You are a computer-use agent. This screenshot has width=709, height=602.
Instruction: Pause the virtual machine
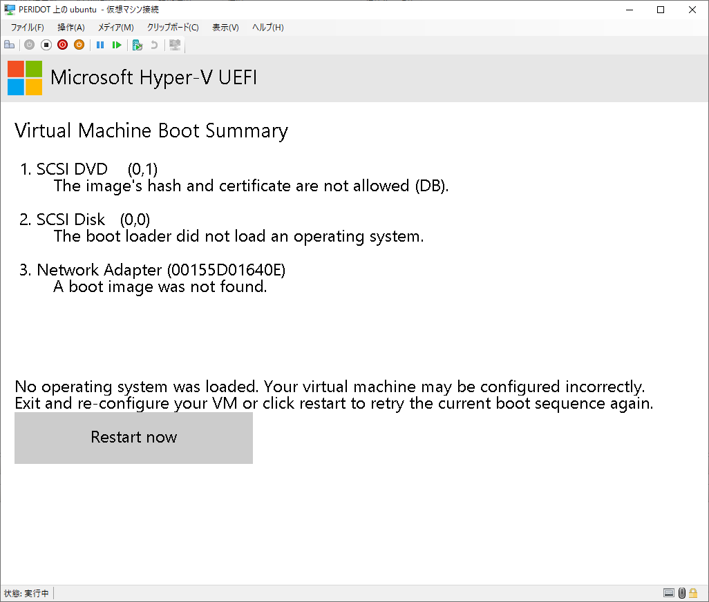pyautogui.click(x=100, y=45)
